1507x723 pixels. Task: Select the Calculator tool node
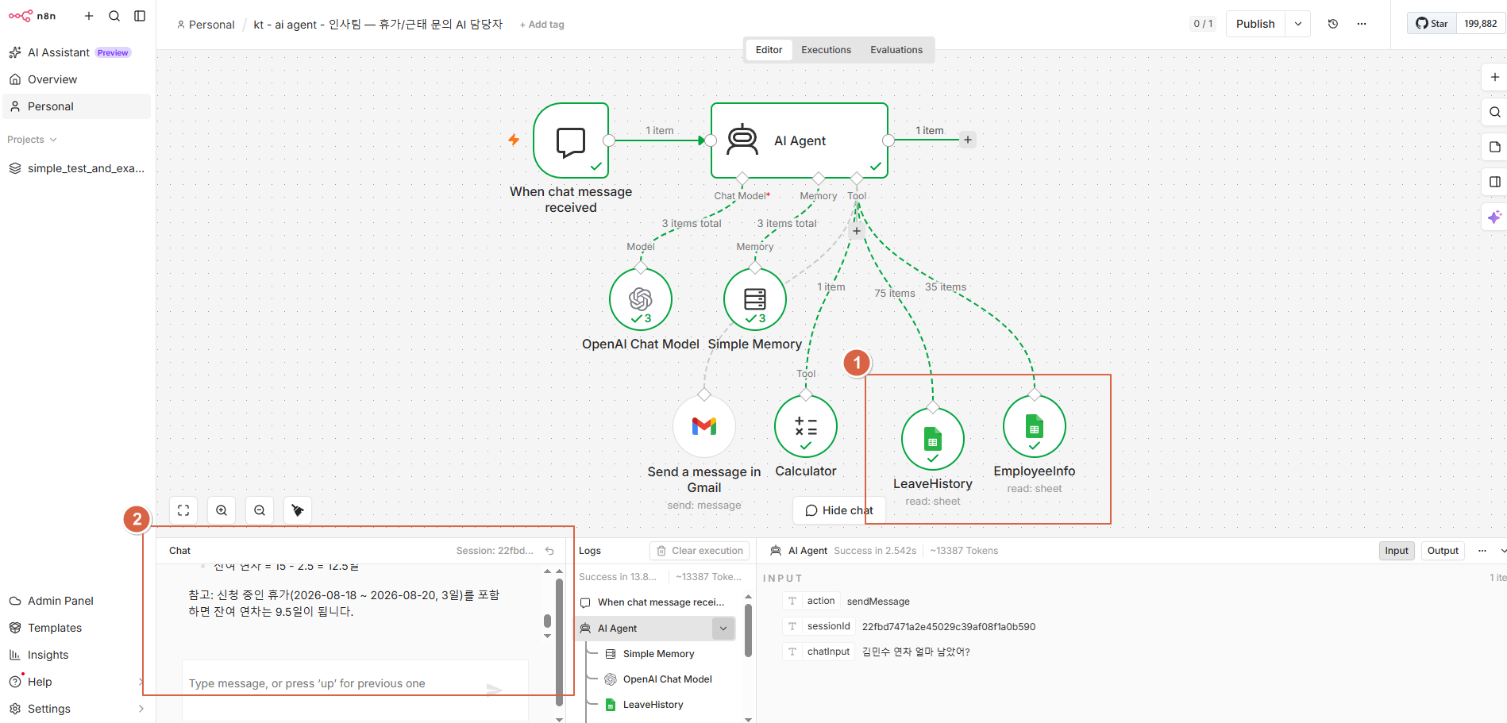[x=806, y=426]
